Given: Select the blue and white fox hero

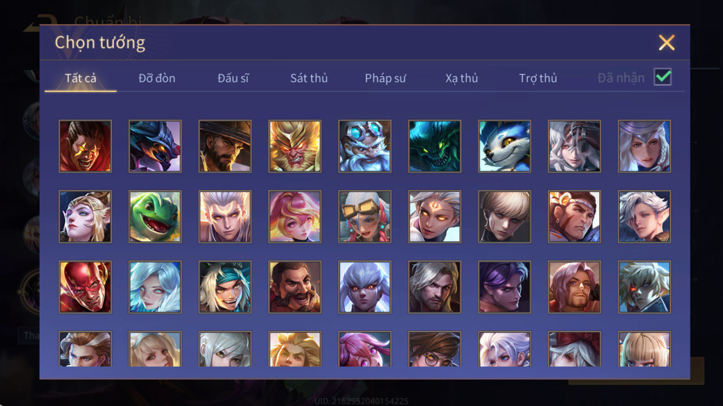Looking at the screenshot, I should [504, 146].
